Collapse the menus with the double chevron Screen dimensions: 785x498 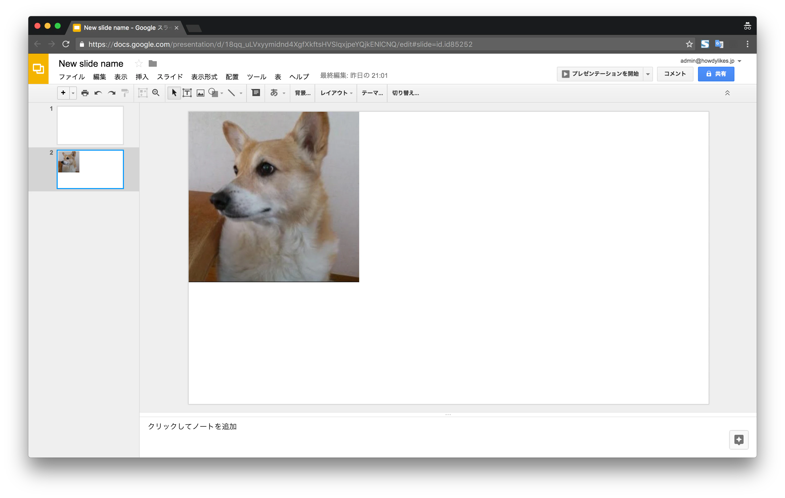(x=727, y=93)
